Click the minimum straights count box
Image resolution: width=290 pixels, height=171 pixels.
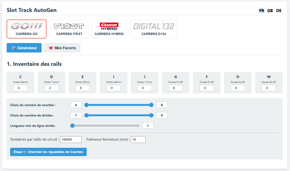[x=76, y=115]
